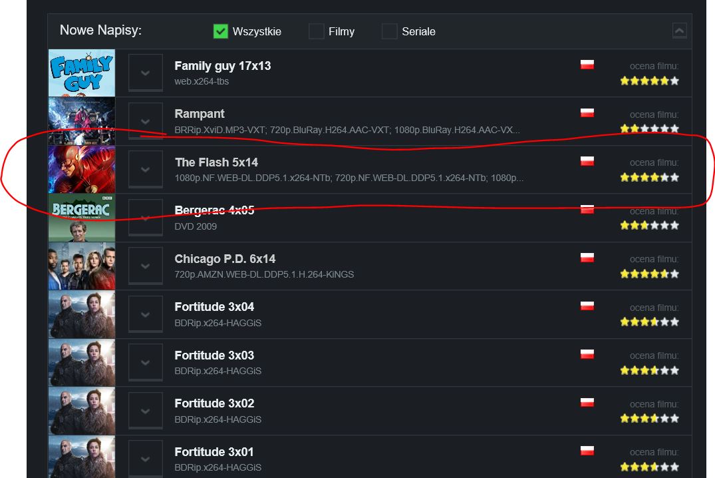715x478 pixels.
Task: Expand Chicago P.D. 6x14 row chevron
Action: point(146,266)
